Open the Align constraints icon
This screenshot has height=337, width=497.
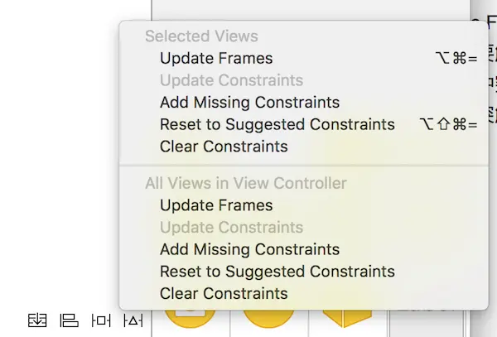click(x=69, y=320)
